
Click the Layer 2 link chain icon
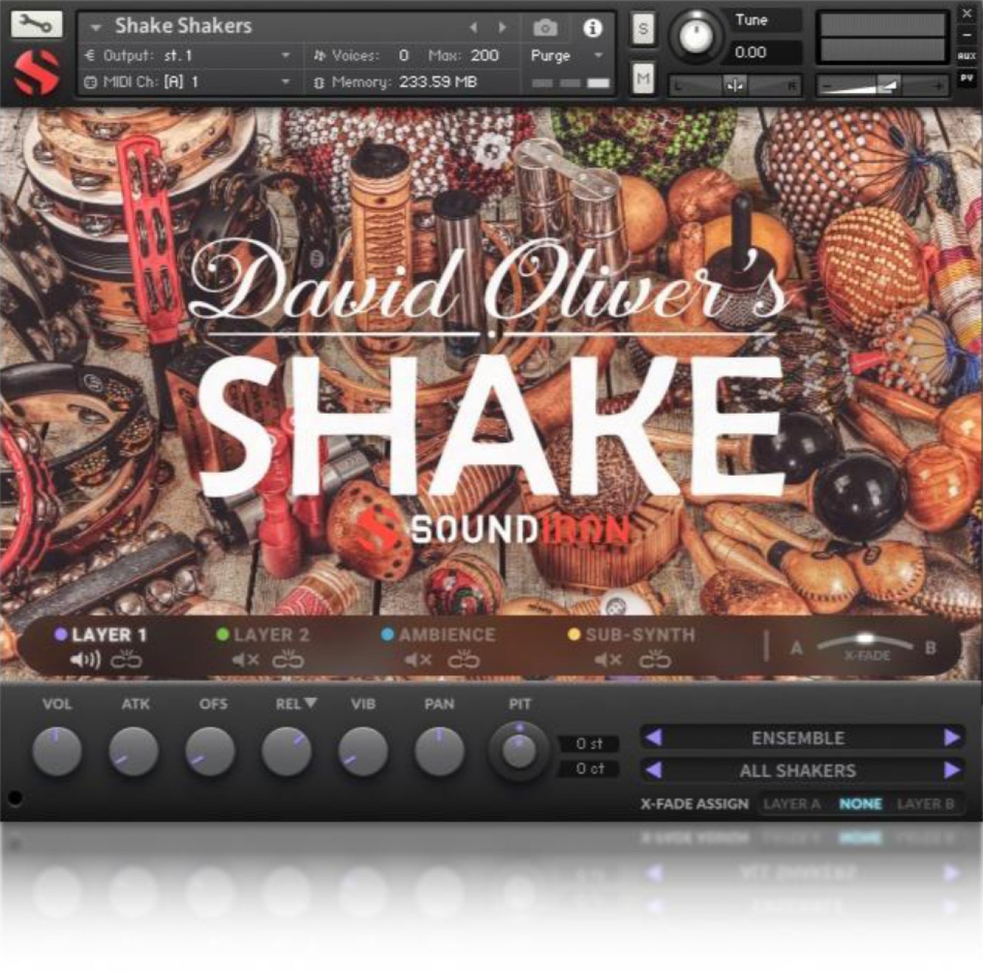(287, 661)
